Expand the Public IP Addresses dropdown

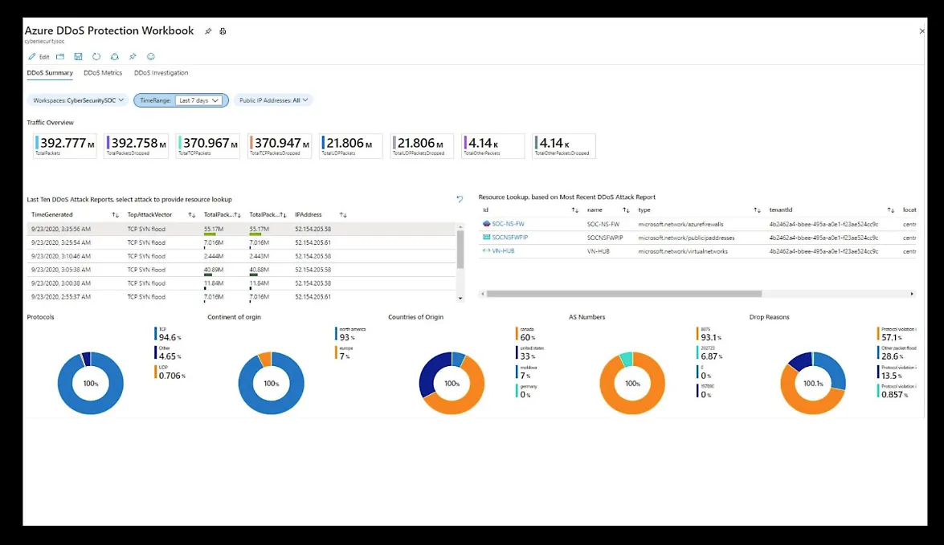(x=273, y=100)
